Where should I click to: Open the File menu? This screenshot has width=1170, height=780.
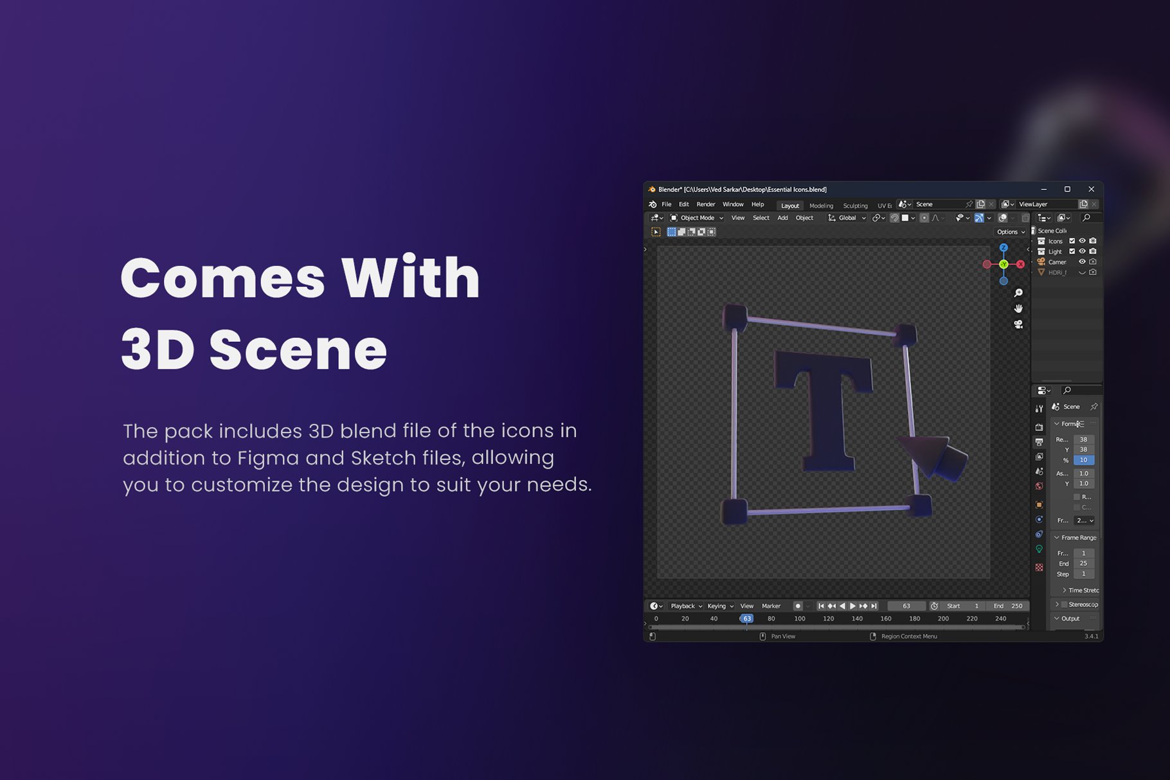[x=667, y=204]
